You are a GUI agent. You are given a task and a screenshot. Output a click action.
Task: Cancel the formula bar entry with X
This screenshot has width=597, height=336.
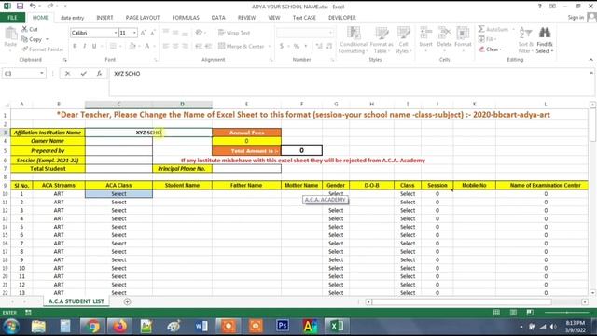(x=67, y=73)
